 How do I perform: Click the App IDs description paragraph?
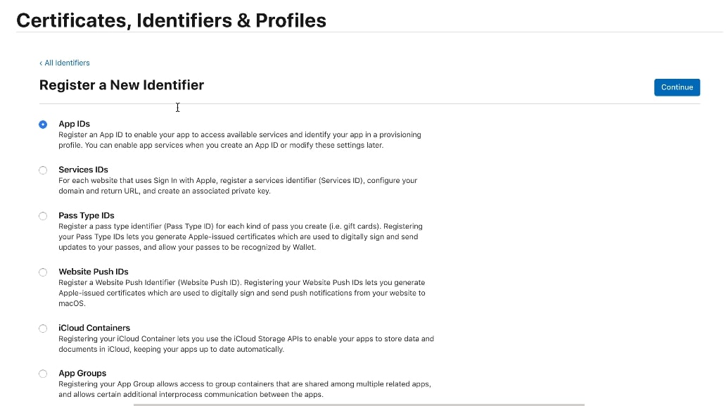[x=240, y=140]
